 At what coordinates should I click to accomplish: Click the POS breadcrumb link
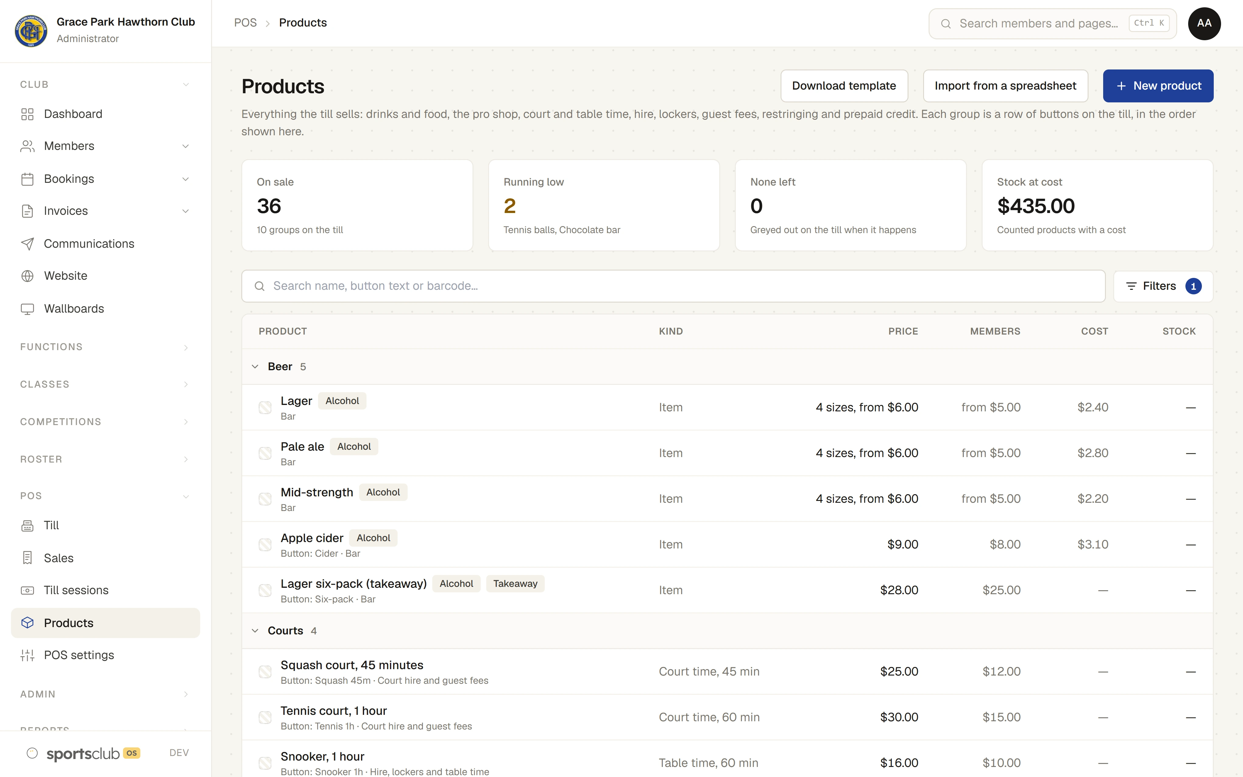245,23
